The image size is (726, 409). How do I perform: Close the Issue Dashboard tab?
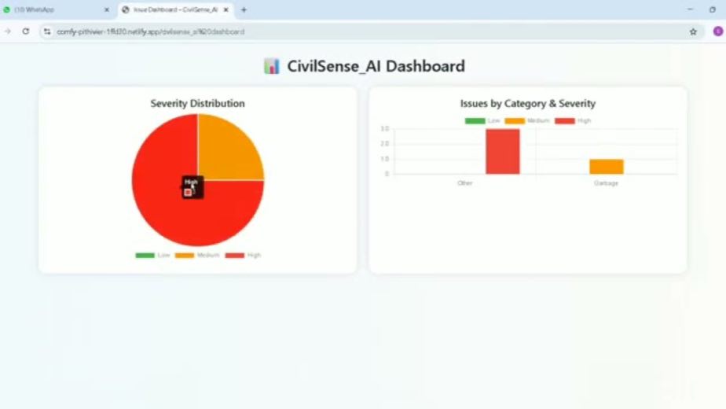click(226, 9)
